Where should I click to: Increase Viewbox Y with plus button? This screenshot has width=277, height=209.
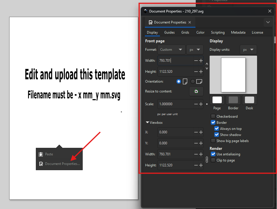pyautogui.click(x=201, y=143)
